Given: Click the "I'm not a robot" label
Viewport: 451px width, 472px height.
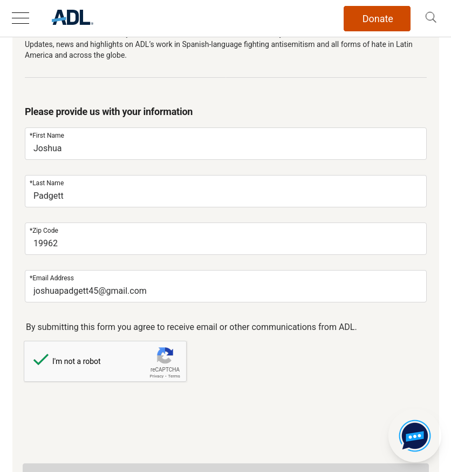Looking at the screenshot, I should (x=77, y=361).
